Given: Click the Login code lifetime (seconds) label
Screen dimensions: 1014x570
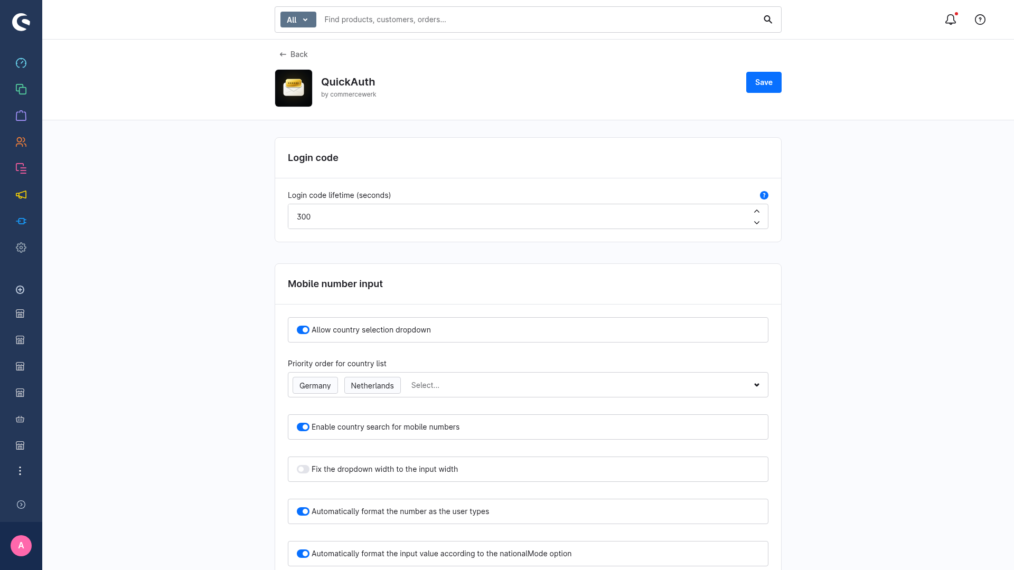Looking at the screenshot, I should click(340, 195).
